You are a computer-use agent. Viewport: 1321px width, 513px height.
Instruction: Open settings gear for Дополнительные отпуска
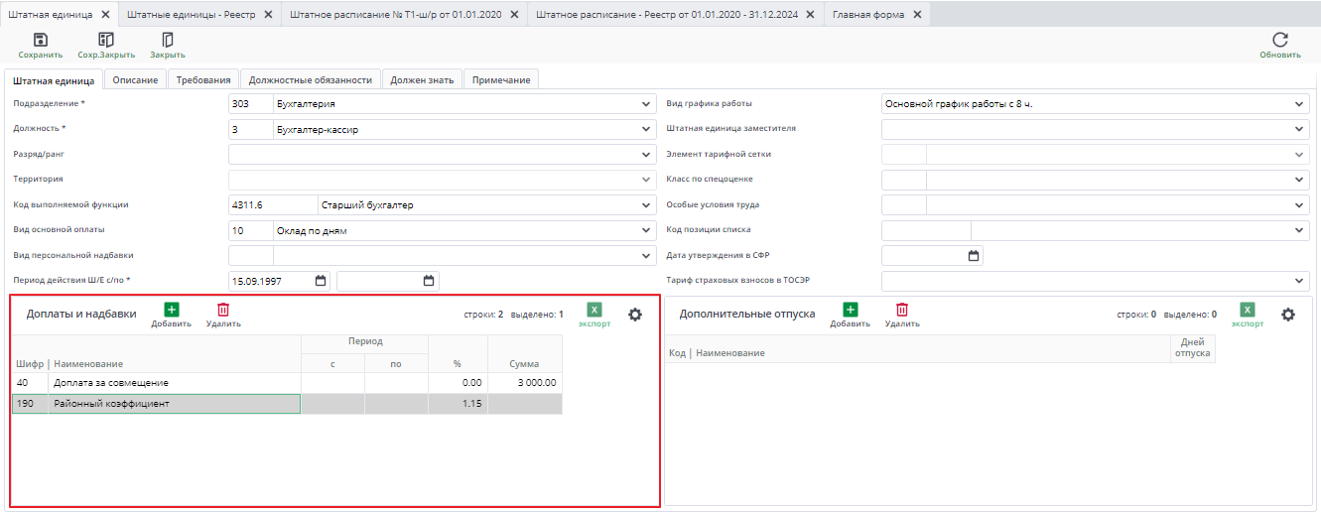[1287, 315]
